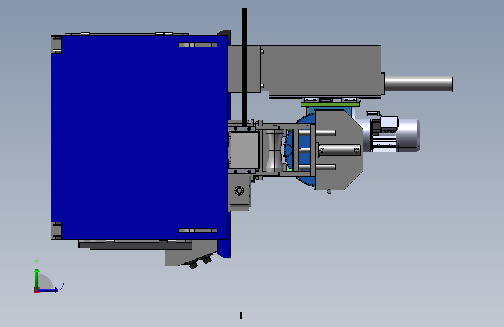Select the concave guide roller beside the saw
The width and height of the screenshot is (504, 327).
pos(274,150)
